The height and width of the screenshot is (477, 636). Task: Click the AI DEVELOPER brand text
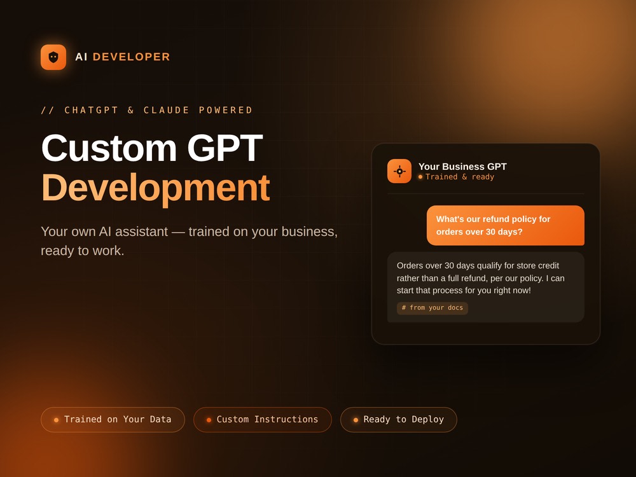pos(123,57)
